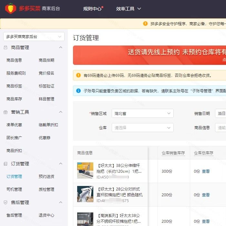
Task: Click 仓库销售库存 column header
Action: click(173, 153)
